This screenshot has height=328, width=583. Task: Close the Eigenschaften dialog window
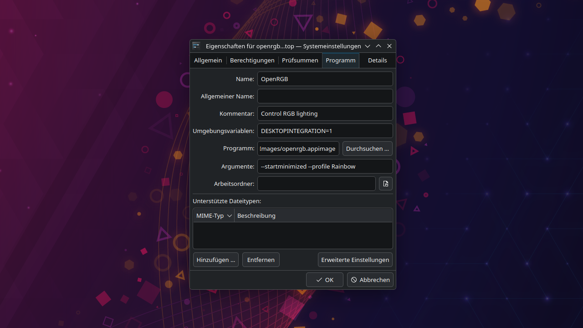pos(389,46)
